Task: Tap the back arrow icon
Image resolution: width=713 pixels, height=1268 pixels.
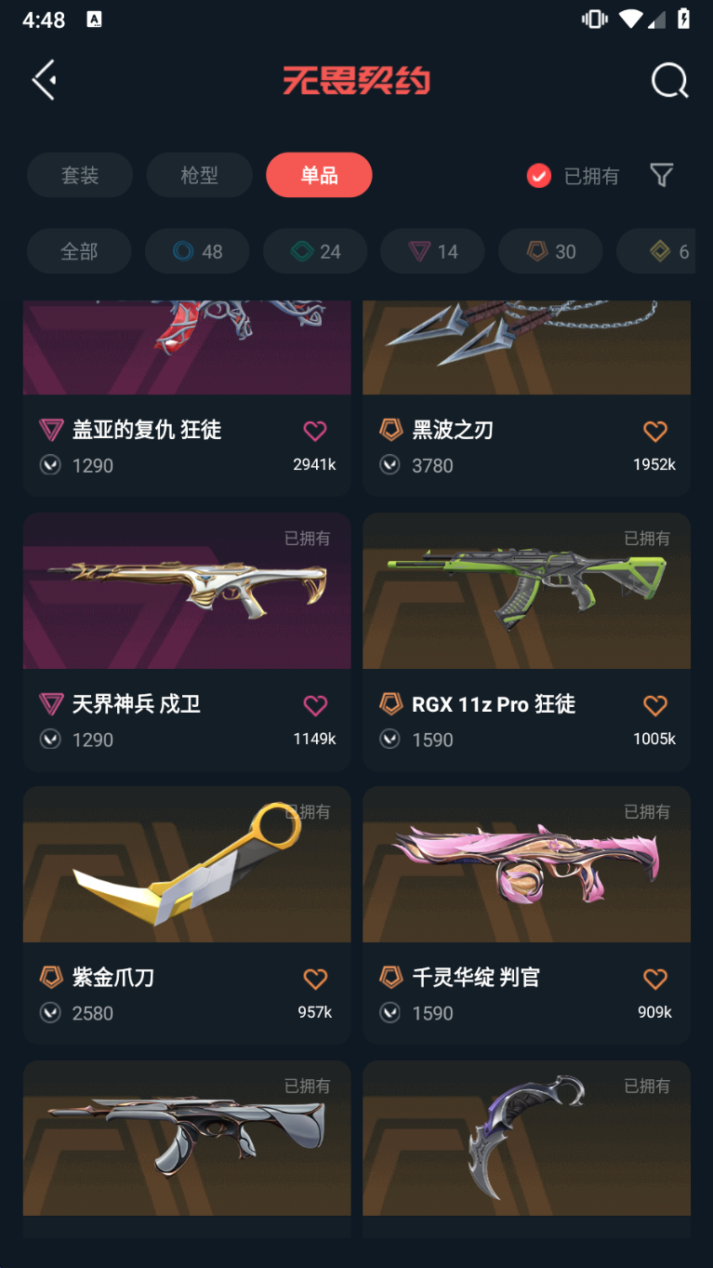Action: coord(44,80)
